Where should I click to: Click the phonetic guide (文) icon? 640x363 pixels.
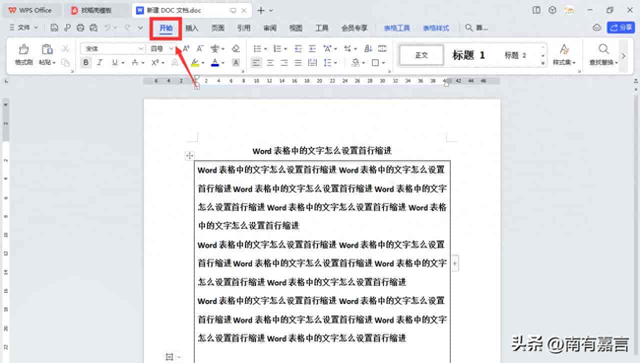coord(215,48)
